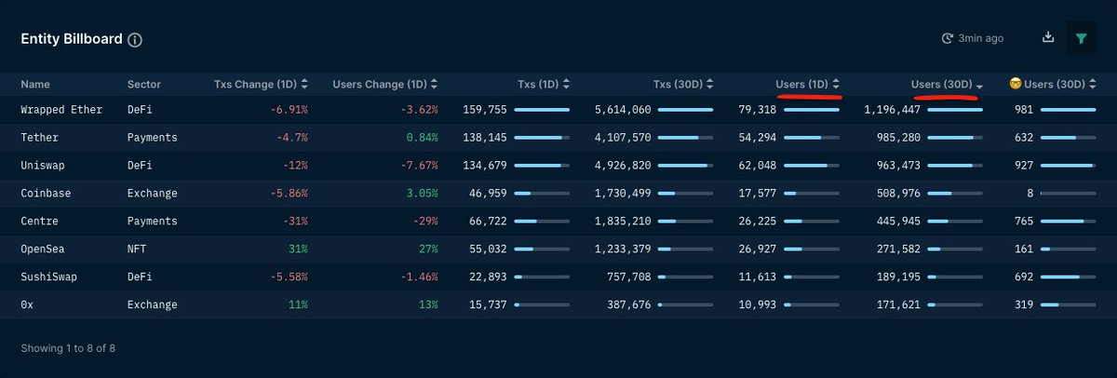The height and width of the screenshot is (378, 1117).
Task: Click the Name column header
Action: pos(35,85)
